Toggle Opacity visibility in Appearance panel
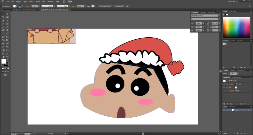 [224, 91]
